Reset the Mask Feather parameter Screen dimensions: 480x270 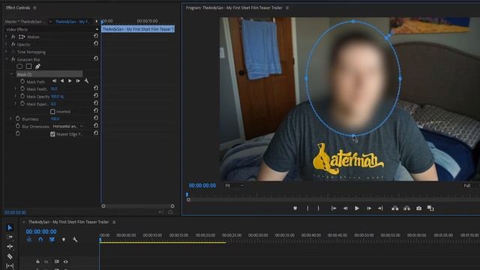point(96,88)
